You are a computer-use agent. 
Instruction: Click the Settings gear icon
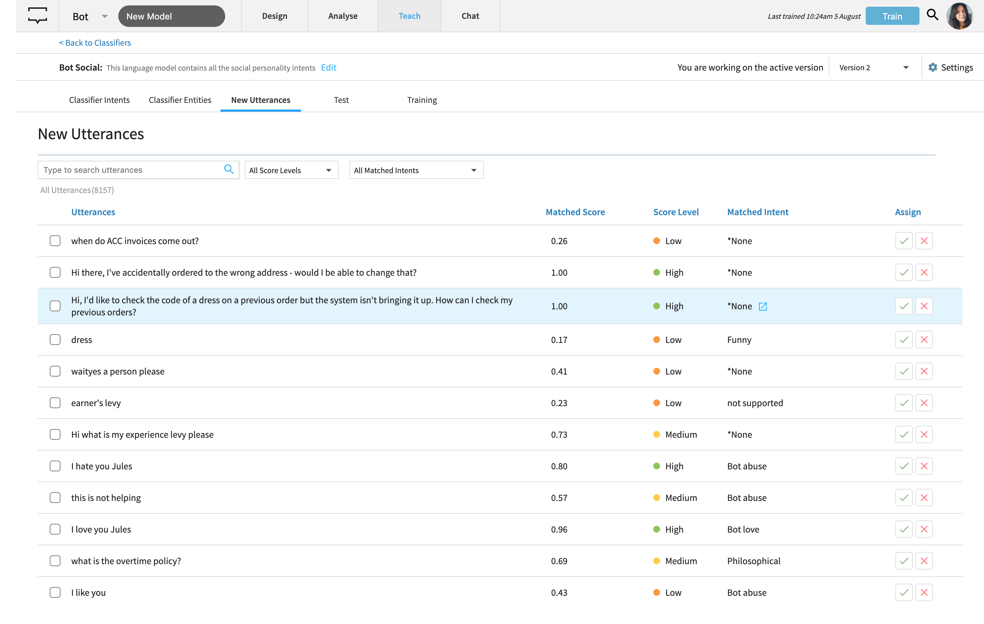click(933, 68)
